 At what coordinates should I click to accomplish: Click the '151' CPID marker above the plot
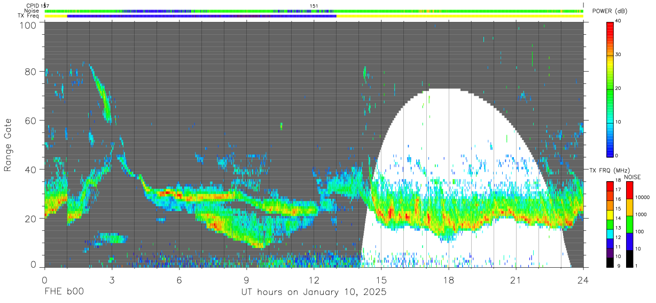[314, 6]
